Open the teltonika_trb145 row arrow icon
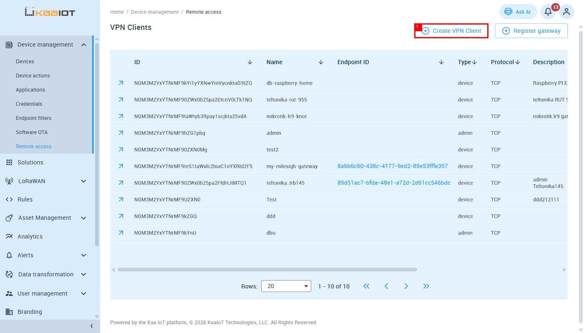 tap(121, 183)
